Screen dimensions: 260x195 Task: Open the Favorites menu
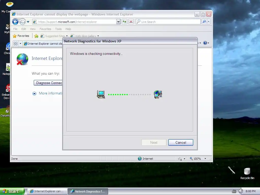coord(45,29)
